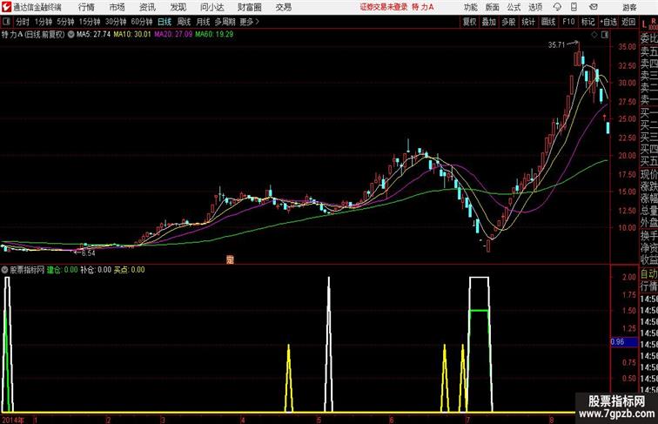Viewport: 658px width, 424px height.
Task: Switch to 30分钟 period
Action: 116,22
